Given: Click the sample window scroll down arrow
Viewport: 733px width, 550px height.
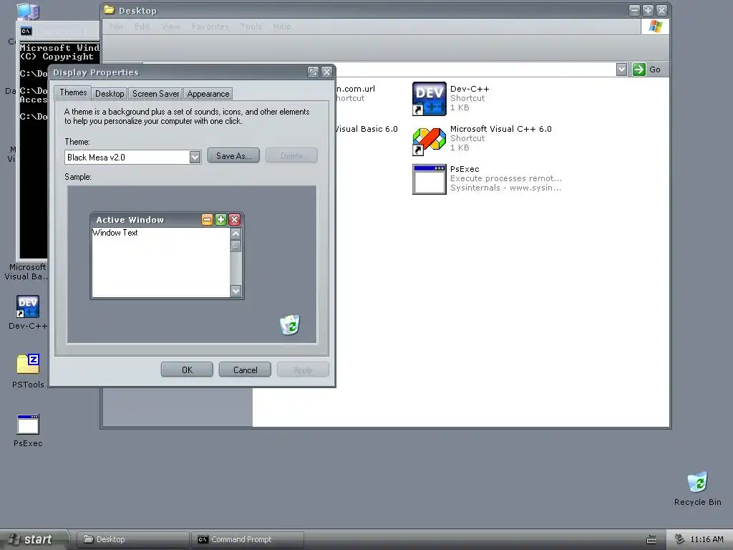Looking at the screenshot, I should point(236,291).
